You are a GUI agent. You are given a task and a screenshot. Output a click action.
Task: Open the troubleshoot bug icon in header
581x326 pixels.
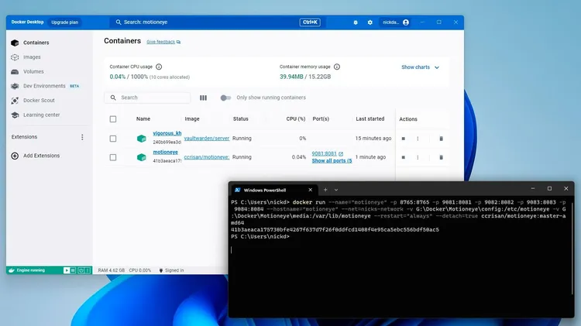coord(356,22)
